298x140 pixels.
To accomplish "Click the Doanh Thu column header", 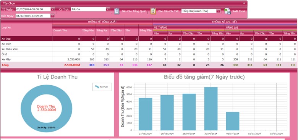I will tap(66, 30).
